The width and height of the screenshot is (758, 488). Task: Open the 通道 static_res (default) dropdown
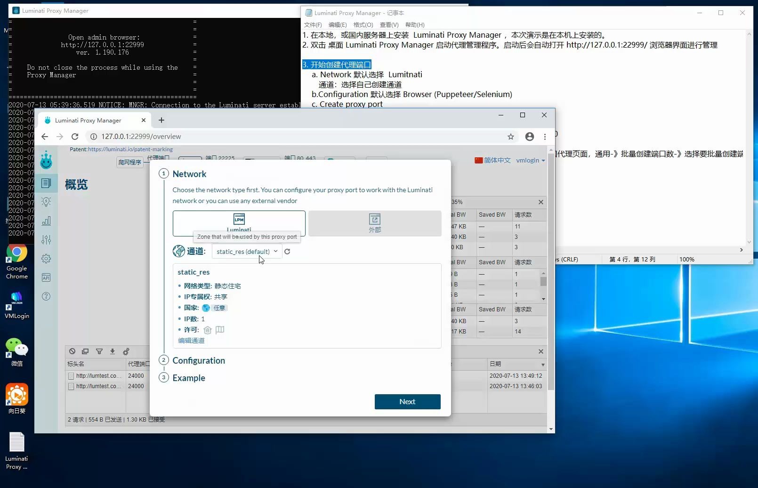[247, 252]
